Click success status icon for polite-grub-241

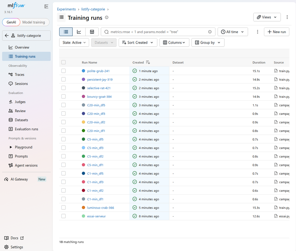pyautogui.click(x=135, y=71)
